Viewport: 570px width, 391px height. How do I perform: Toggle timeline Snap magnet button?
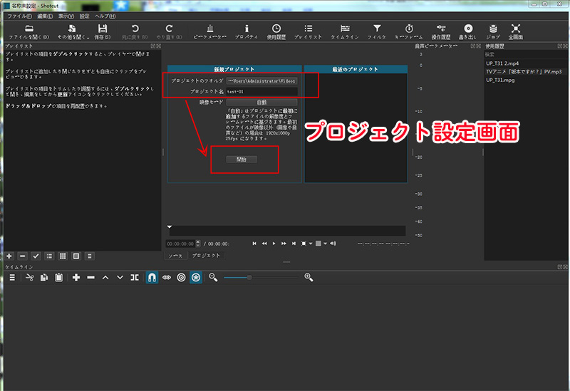[152, 278]
